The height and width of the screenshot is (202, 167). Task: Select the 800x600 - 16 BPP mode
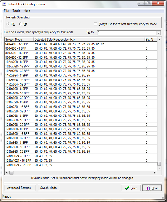pyautogui.click(x=81, y=53)
